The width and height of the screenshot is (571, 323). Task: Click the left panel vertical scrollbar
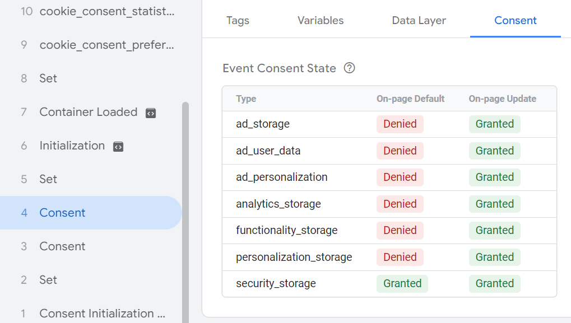point(185,213)
